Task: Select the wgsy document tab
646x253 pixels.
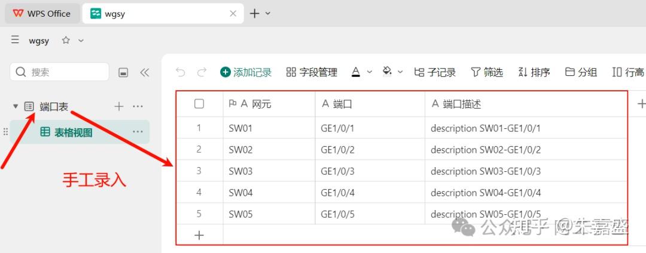Action: [x=163, y=14]
